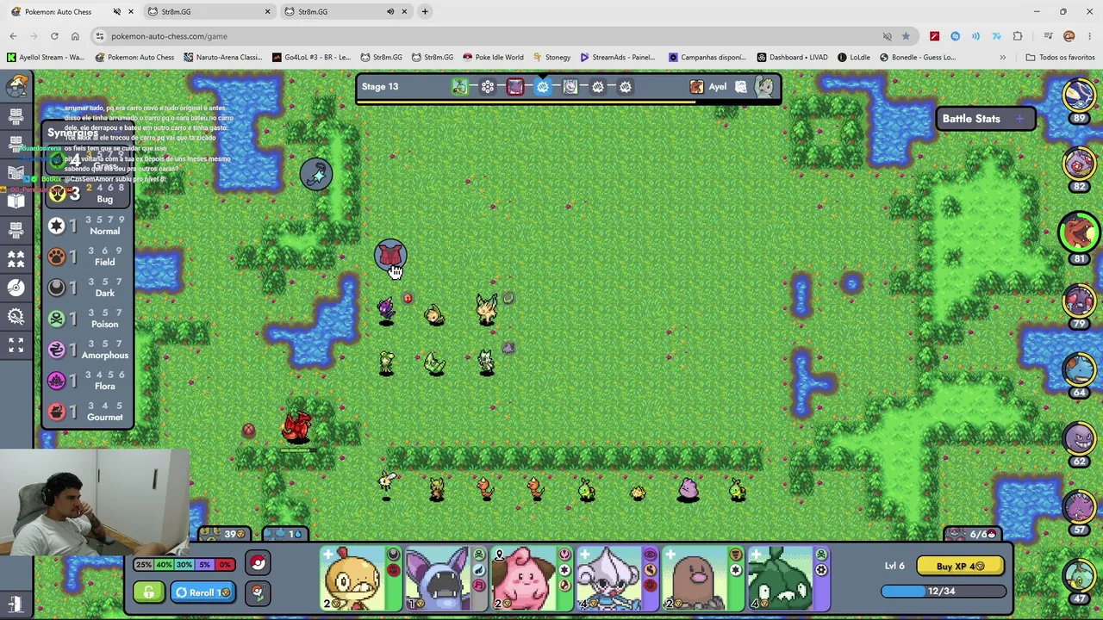The width and height of the screenshot is (1103, 620).
Task: Buy the white purple-card shop Pokemon
Action: pyautogui.click(x=617, y=578)
